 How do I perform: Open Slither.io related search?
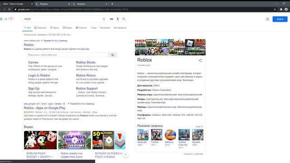170,137
